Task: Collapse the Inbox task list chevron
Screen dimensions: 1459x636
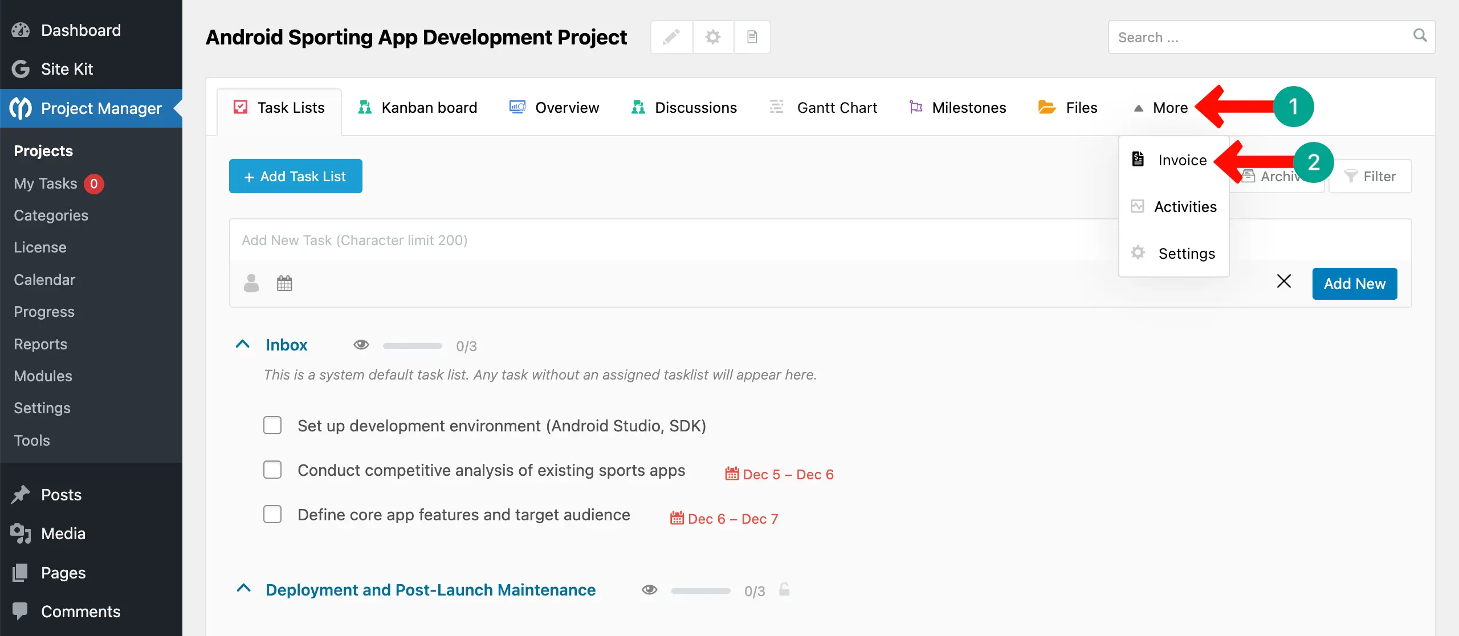Action: pos(243,344)
